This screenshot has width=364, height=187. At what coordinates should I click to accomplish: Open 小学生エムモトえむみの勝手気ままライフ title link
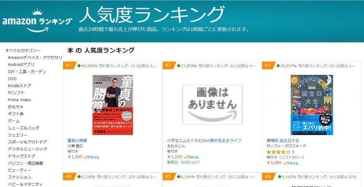(x=204, y=140)
